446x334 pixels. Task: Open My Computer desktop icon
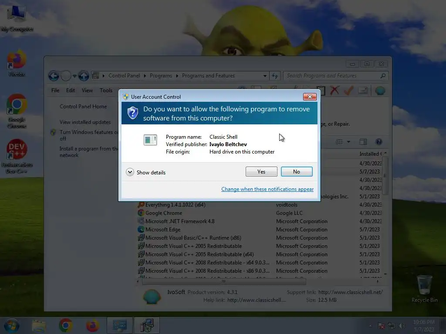tap(17, 17)
